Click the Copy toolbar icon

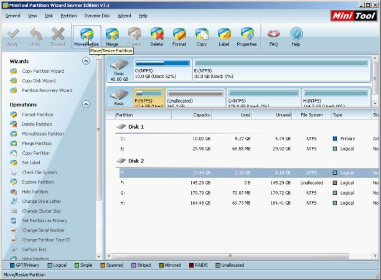202,34
